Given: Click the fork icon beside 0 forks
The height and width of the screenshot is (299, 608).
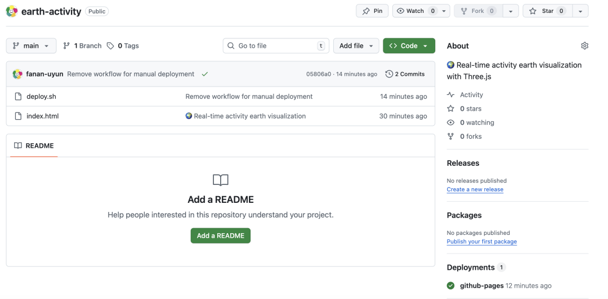Looking at the screenshot, I should 450,137.
